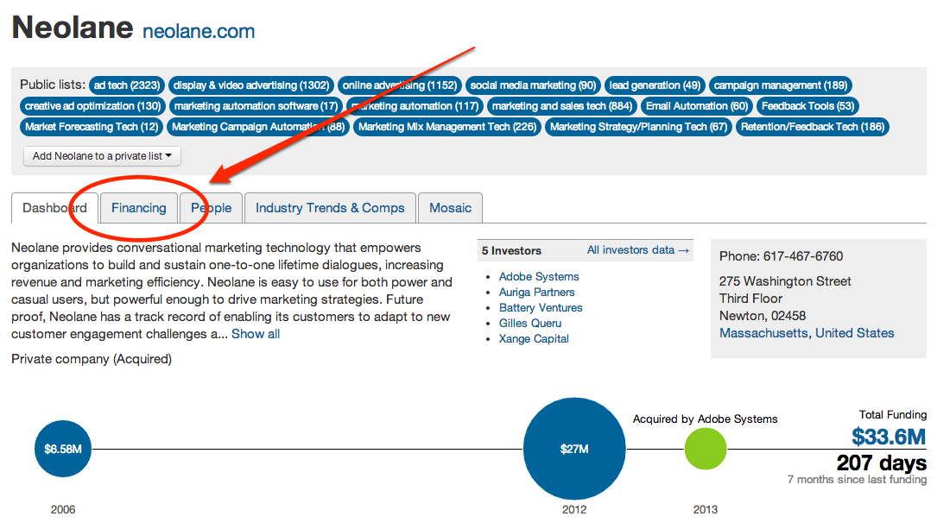Click the Massachusetts location link

pyautogui.click(x=763, y=333)
